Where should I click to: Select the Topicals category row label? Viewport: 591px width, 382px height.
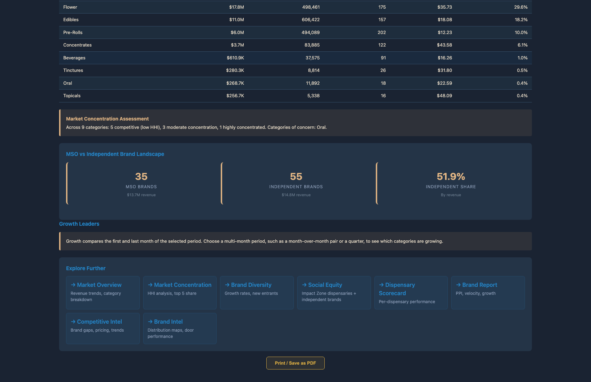(x=72, y=96)
